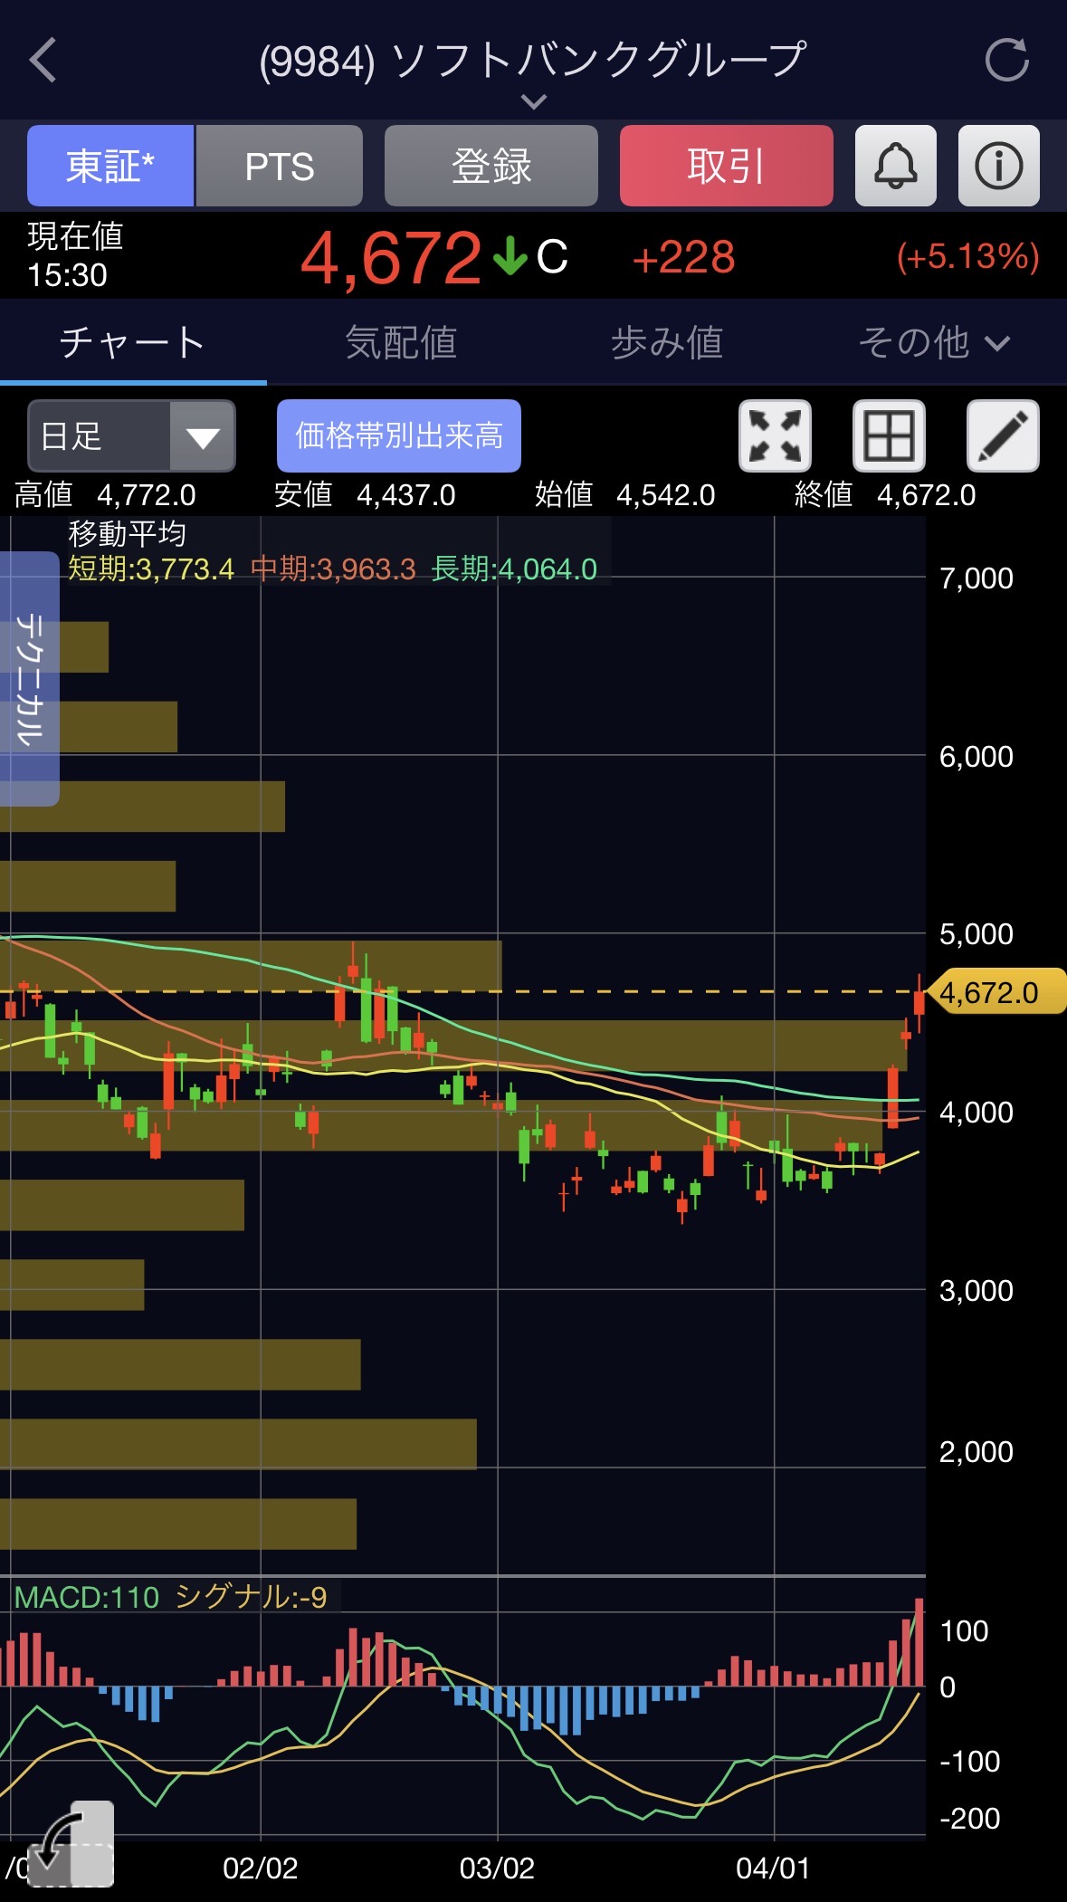Expand chart to full screen
This screenshot has width=1067, height=1902.
[x=775, y=436]
